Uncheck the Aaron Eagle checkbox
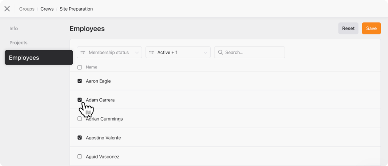388x166 pixels. [80, 81]
